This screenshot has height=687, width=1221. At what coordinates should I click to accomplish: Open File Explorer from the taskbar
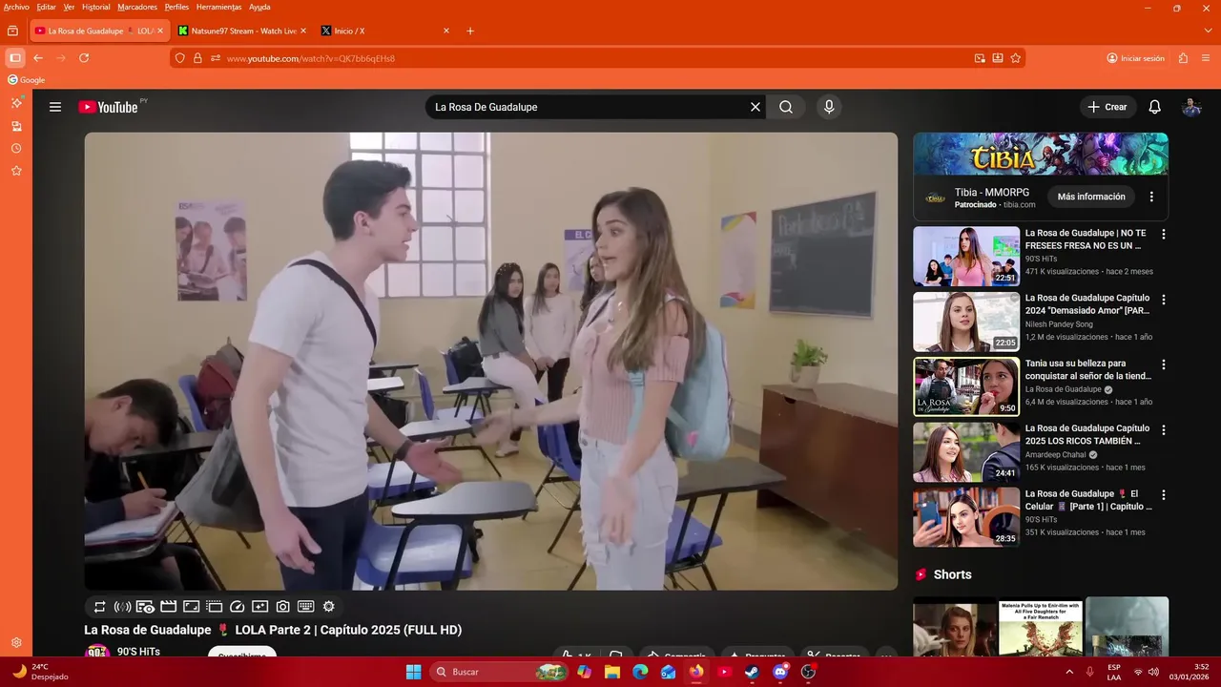(611, 672)
